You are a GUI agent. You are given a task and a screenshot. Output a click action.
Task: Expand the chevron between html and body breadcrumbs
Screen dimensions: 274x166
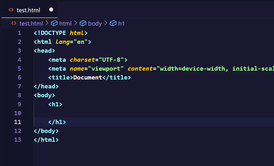point(76,23)
